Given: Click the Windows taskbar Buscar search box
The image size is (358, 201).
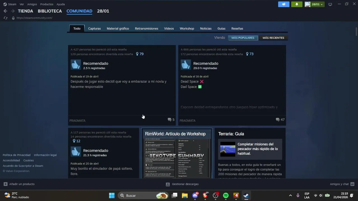Looking at the screenshot, I should tap(143, 195).
